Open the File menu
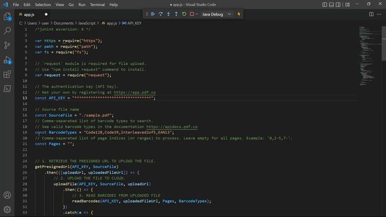The height and width of the screenshot is (217, 386). (16, 5)
